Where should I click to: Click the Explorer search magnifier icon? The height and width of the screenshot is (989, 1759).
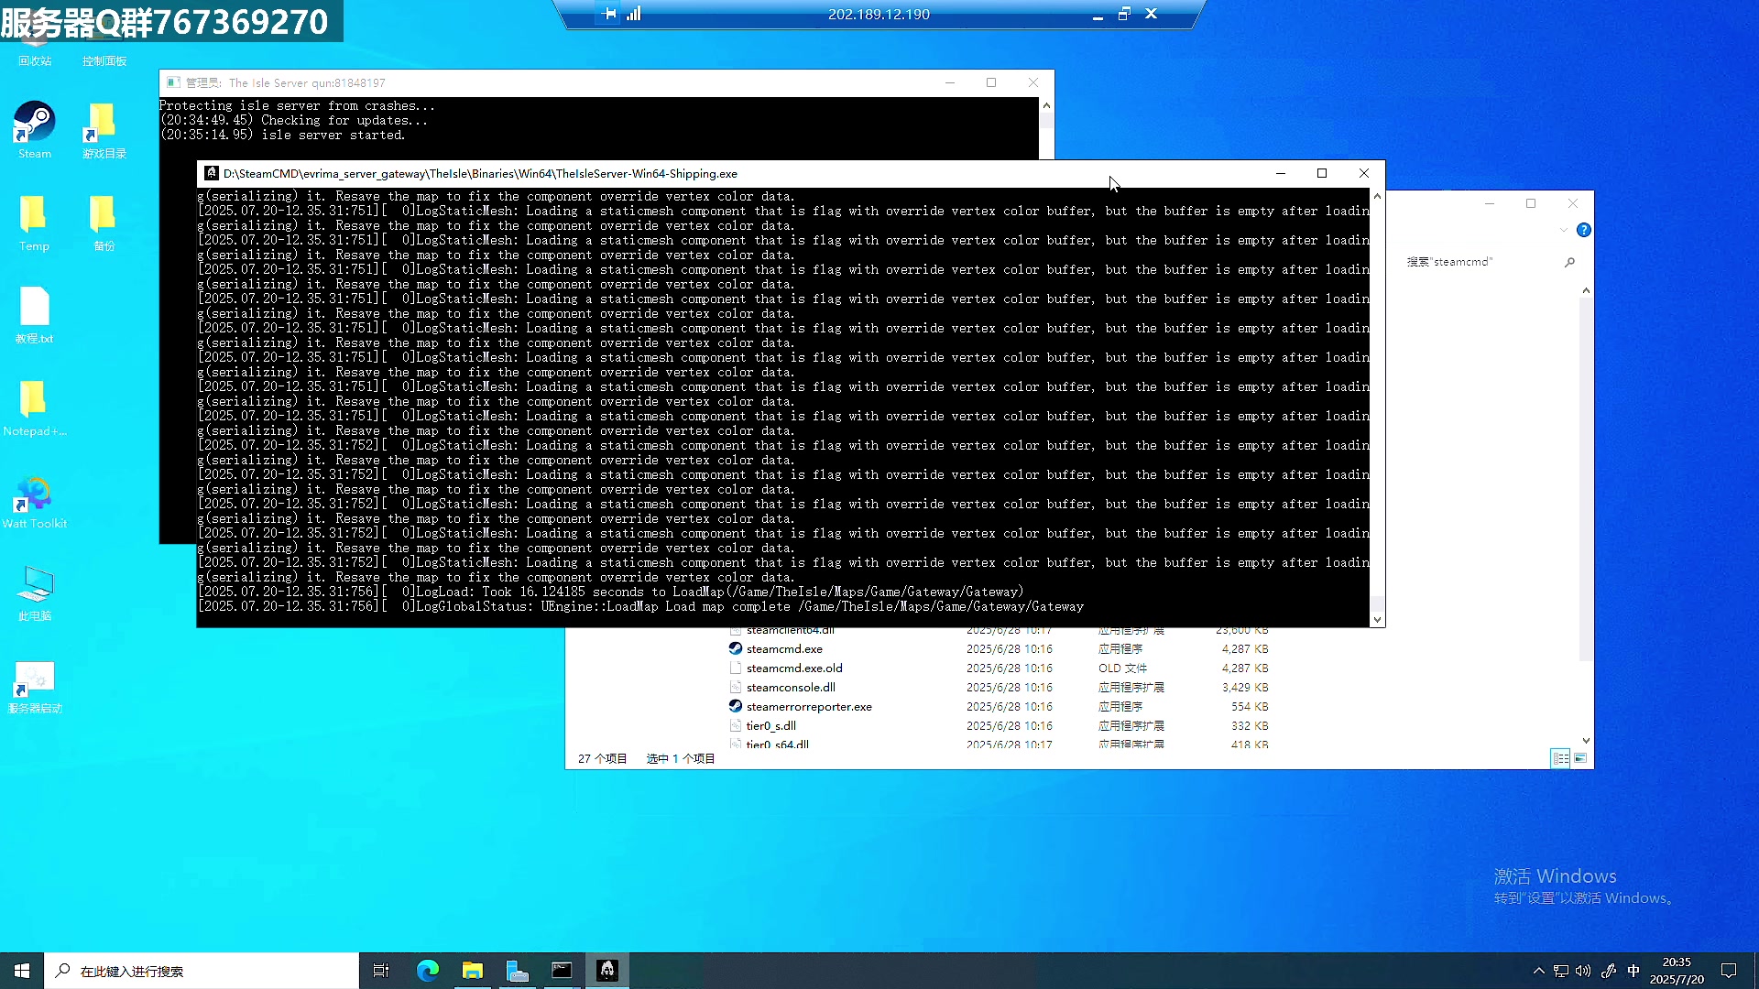point(1569,262)
